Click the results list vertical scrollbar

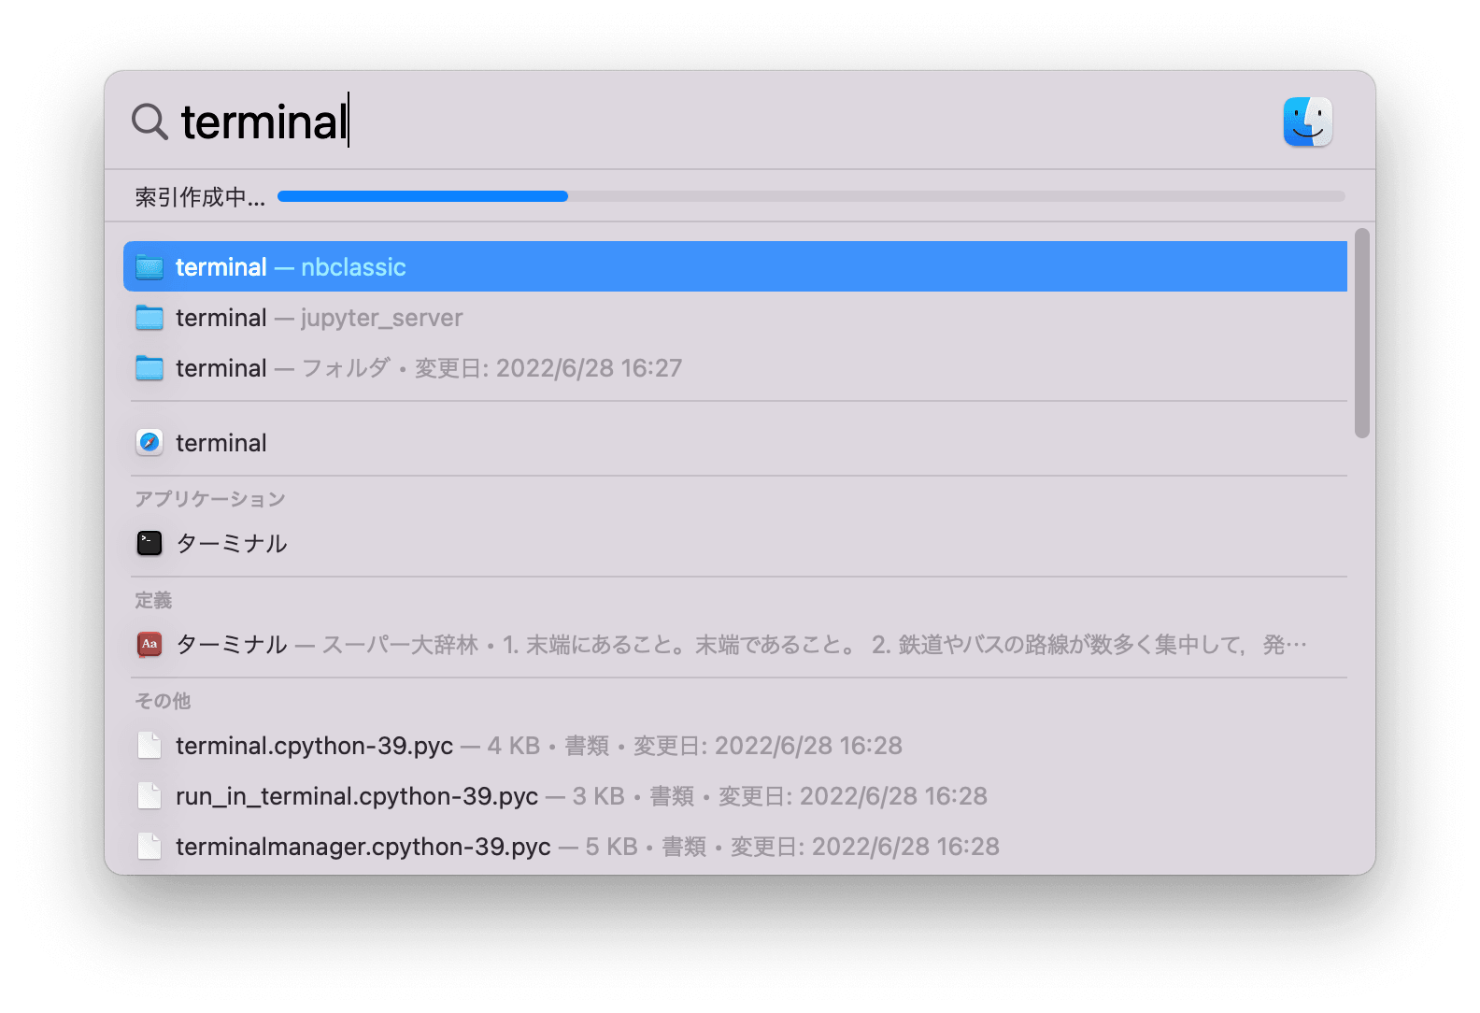click(1362, 333)
